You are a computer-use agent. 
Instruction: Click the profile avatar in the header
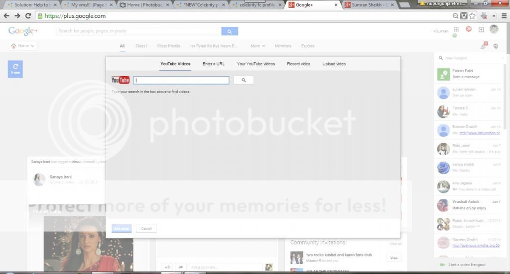pos(494,29)
